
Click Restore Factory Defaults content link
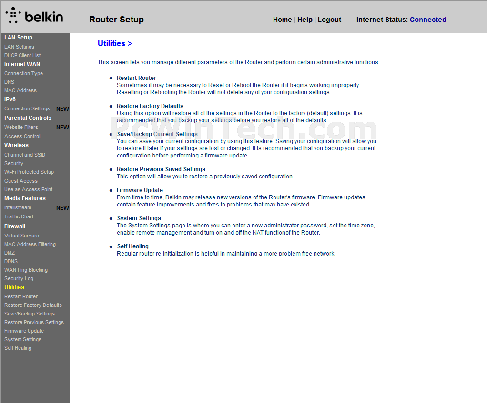[x=150, y=106]
